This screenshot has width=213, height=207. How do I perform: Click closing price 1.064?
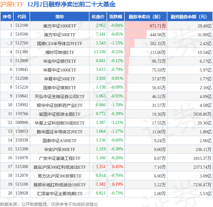pyautogui.click(x=101, y=132)
